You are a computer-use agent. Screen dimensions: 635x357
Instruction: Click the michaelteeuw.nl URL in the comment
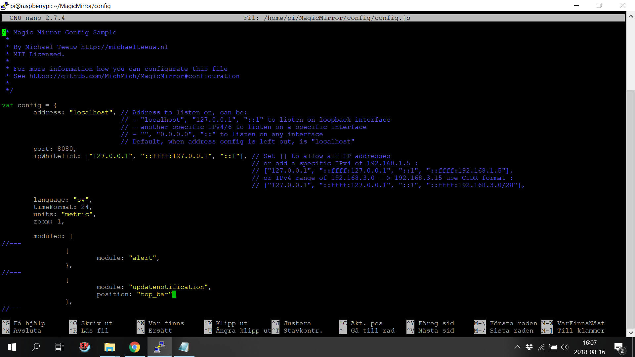click(124, 47)
